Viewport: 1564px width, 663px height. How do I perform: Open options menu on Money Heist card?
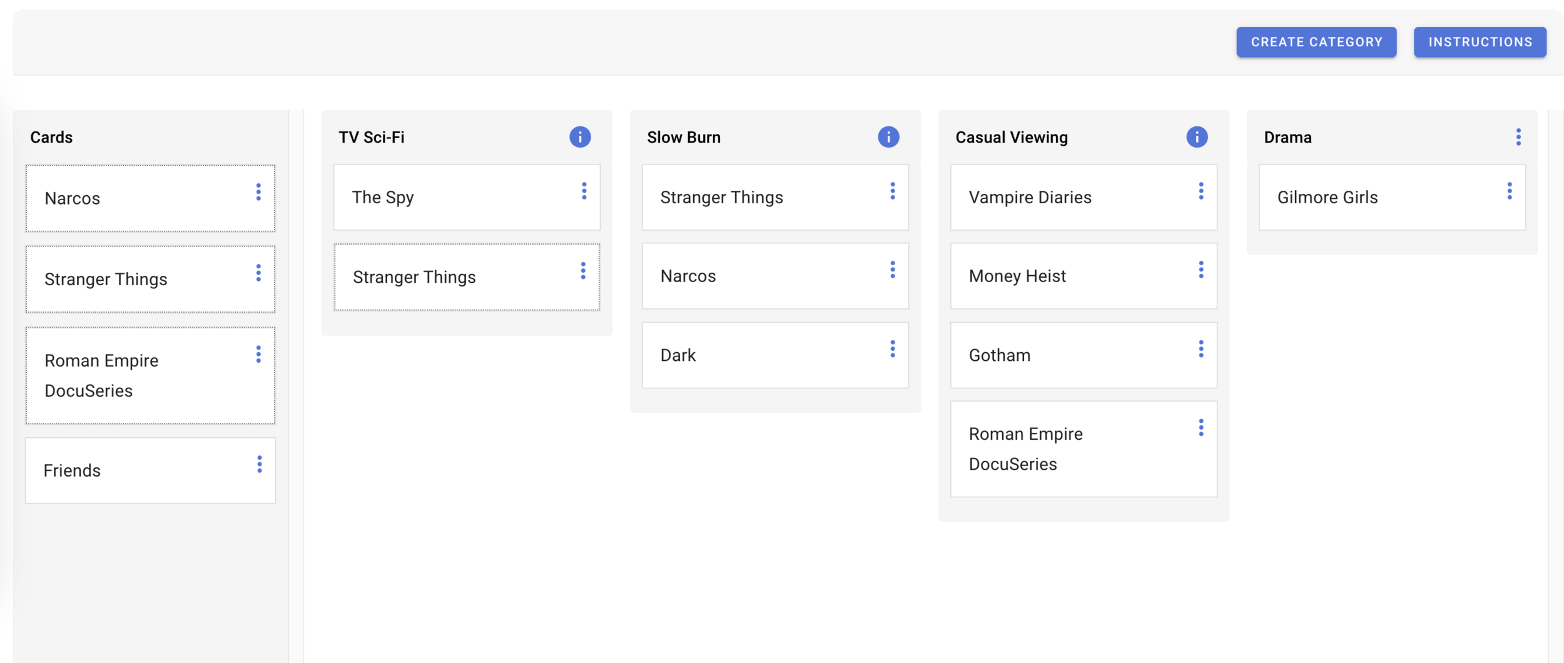tap(1201, 270)
